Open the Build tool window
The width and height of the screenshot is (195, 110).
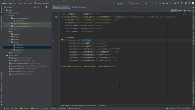53,108
